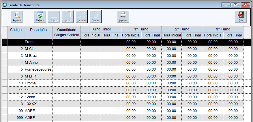
Task: Click the code cell 999
Action: (x=16, y=118)
